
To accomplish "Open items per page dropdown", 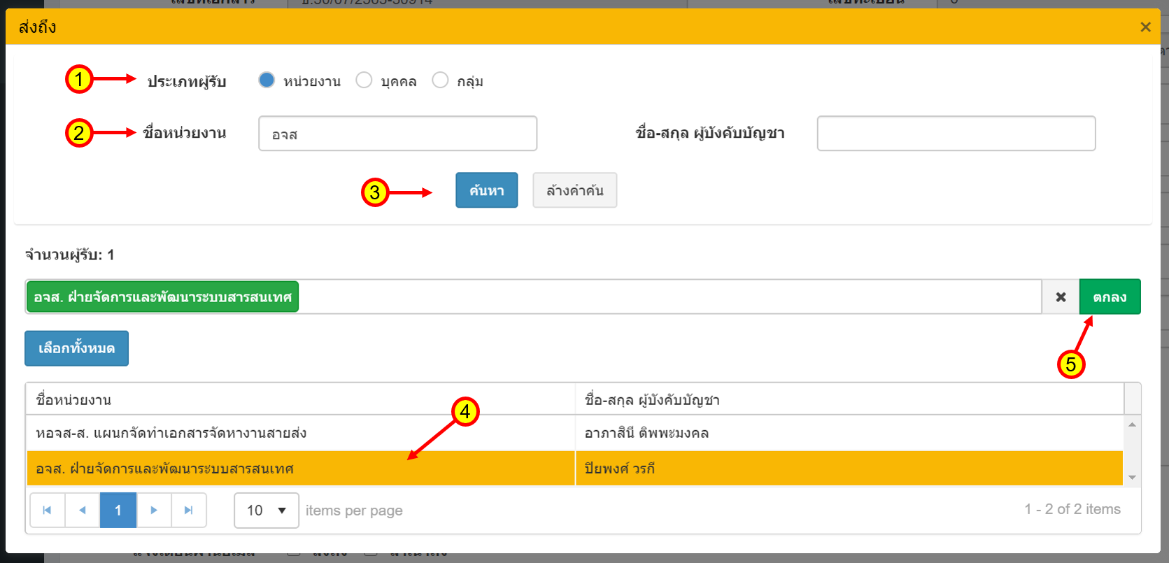I will [x=267, y=511].
